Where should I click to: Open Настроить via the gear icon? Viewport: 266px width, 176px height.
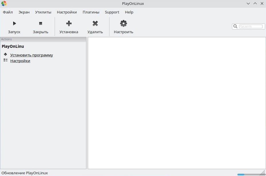coord(123,23)
